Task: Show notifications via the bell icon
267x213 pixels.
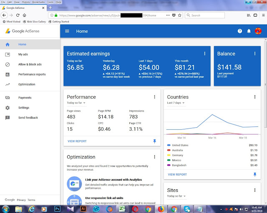Action: tap(249, 31)
